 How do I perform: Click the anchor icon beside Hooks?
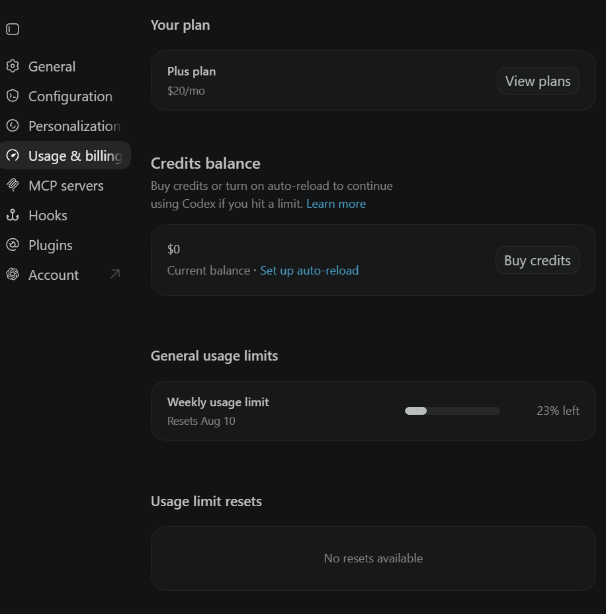pyautogui.click(x=13, y=215)
